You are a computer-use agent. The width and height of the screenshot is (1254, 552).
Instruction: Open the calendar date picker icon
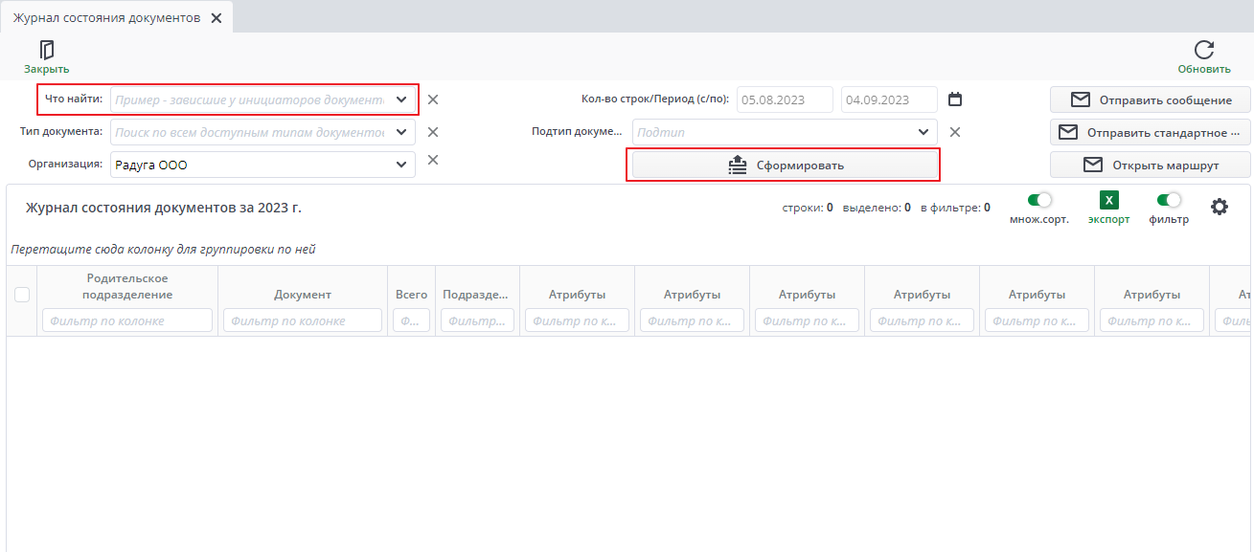(x=954, y=99)
